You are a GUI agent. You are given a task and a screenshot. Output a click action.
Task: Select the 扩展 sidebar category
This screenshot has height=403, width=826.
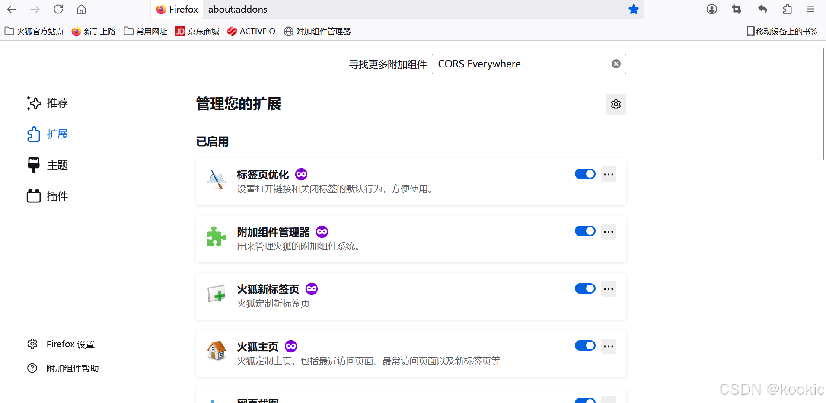click(48, 134)
